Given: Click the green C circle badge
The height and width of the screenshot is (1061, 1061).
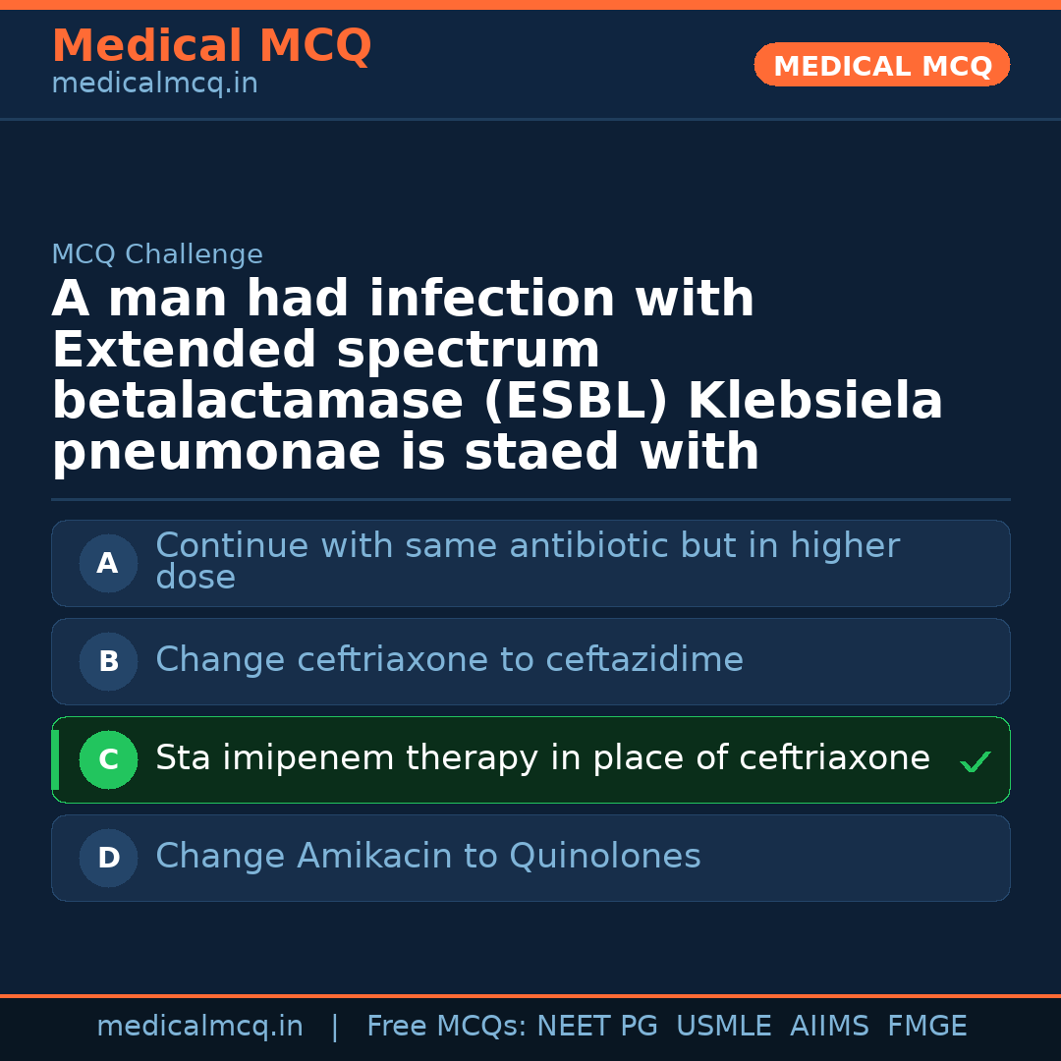Looking at the screenshot, I should point(108,760).
